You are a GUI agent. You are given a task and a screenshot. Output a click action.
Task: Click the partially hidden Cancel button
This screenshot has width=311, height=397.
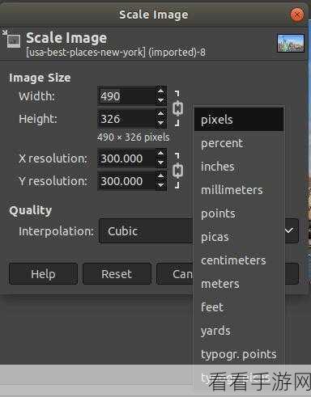click(x=175, y=274)
